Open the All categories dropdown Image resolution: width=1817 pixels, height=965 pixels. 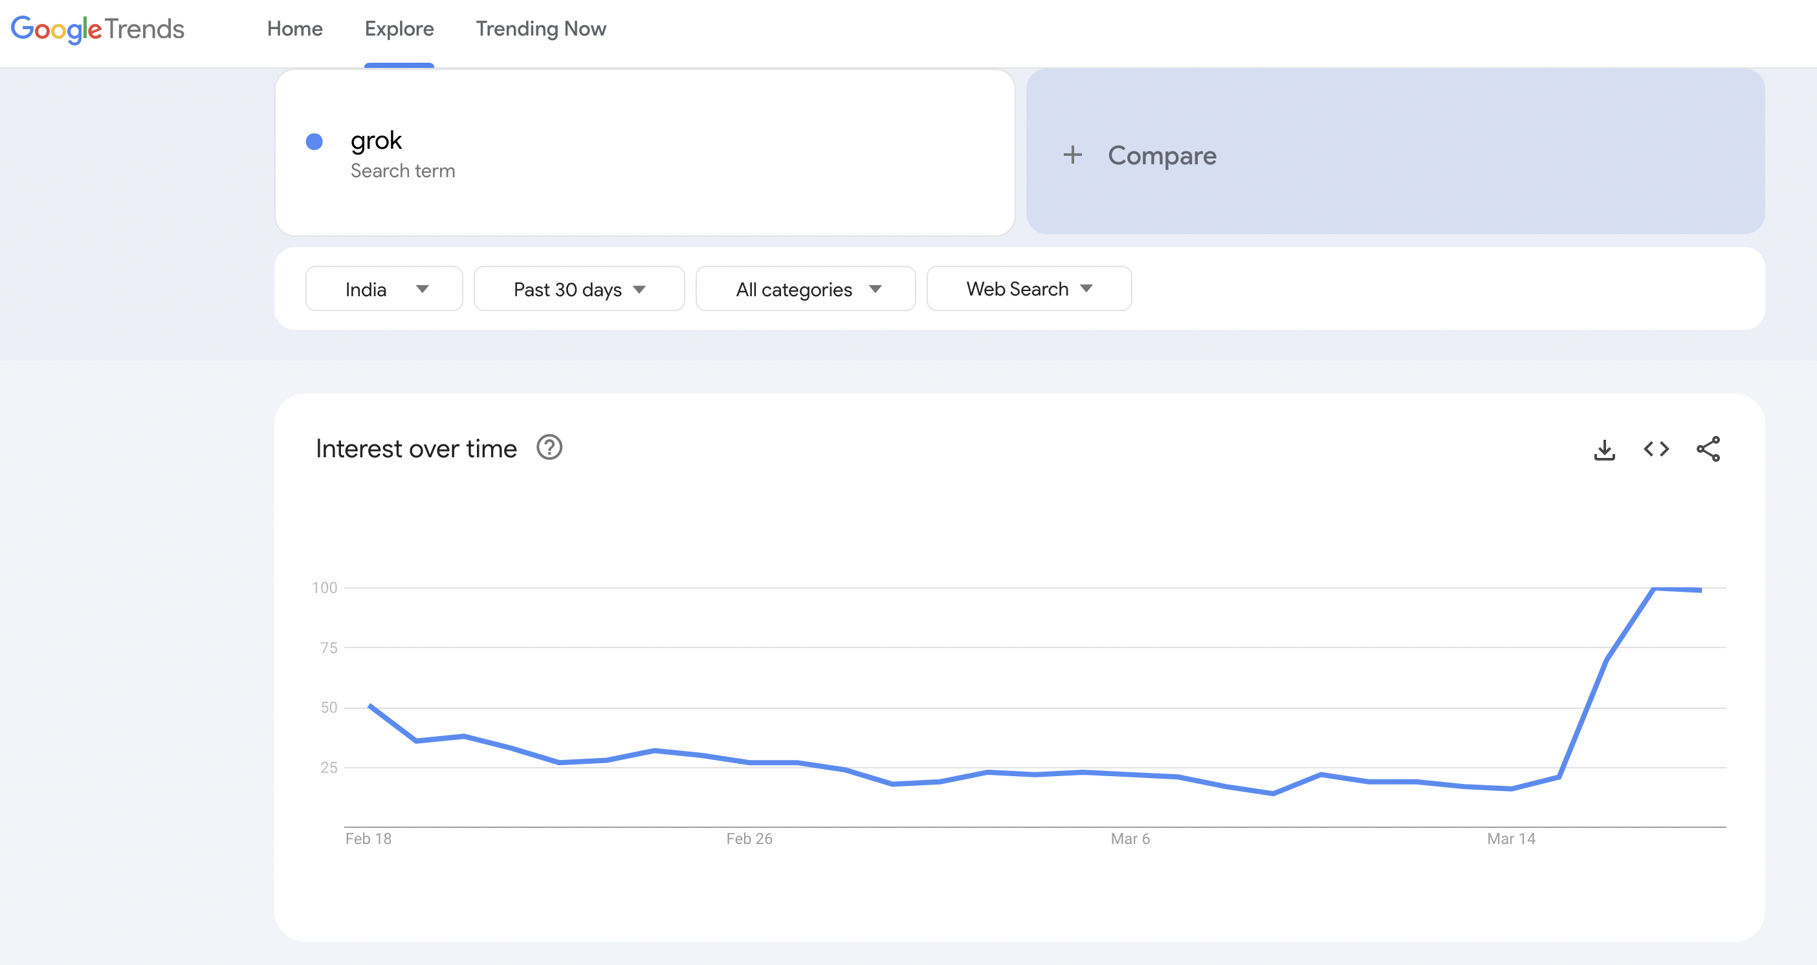coord(806,289)
